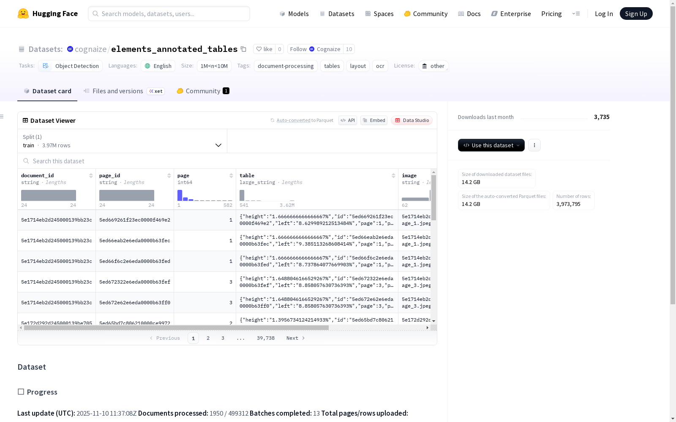Click the cognaize owner link in title
The width and height of the screenshot is (676, 422).
(x=90, y=49)
